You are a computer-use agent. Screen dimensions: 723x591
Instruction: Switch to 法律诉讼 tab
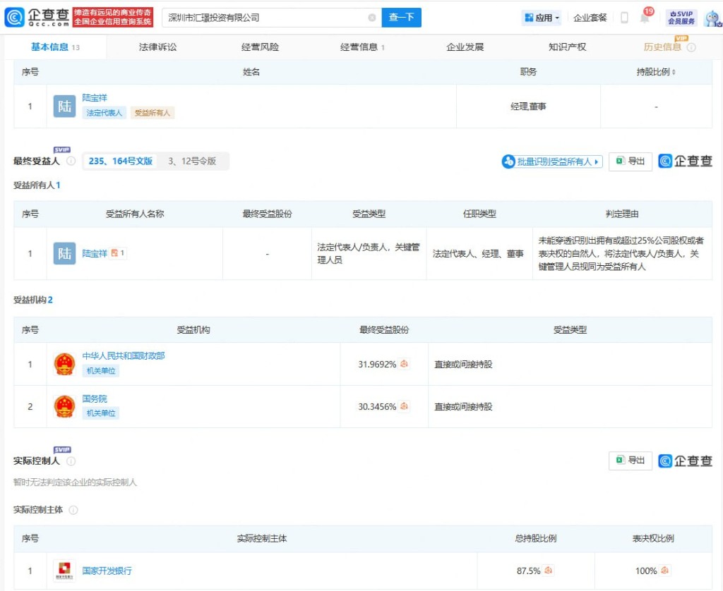[x=157, y=47]
